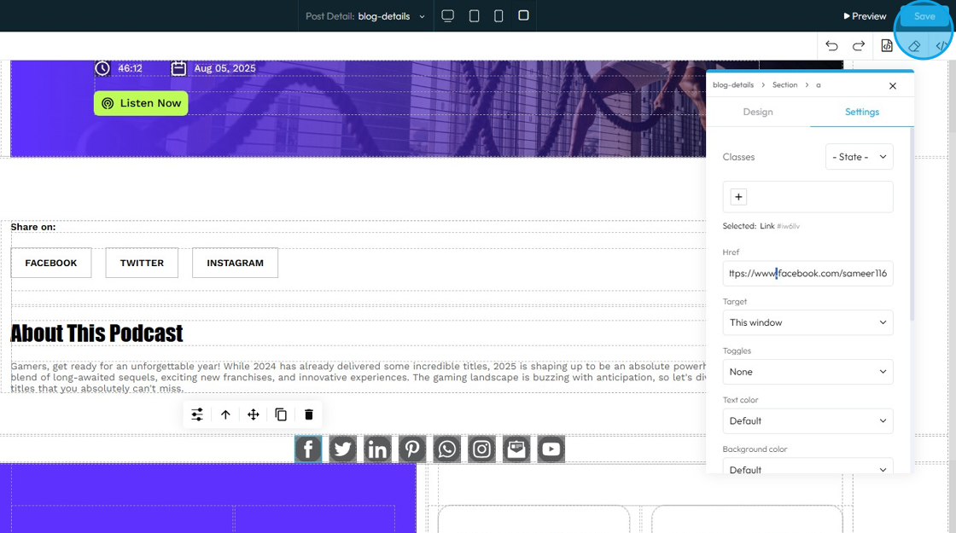Open the Text color dropdown

(x=807, y=421)
